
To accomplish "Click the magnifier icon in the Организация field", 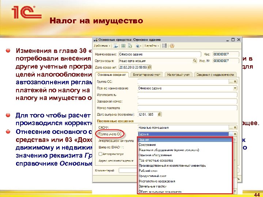I will point(194,61).
